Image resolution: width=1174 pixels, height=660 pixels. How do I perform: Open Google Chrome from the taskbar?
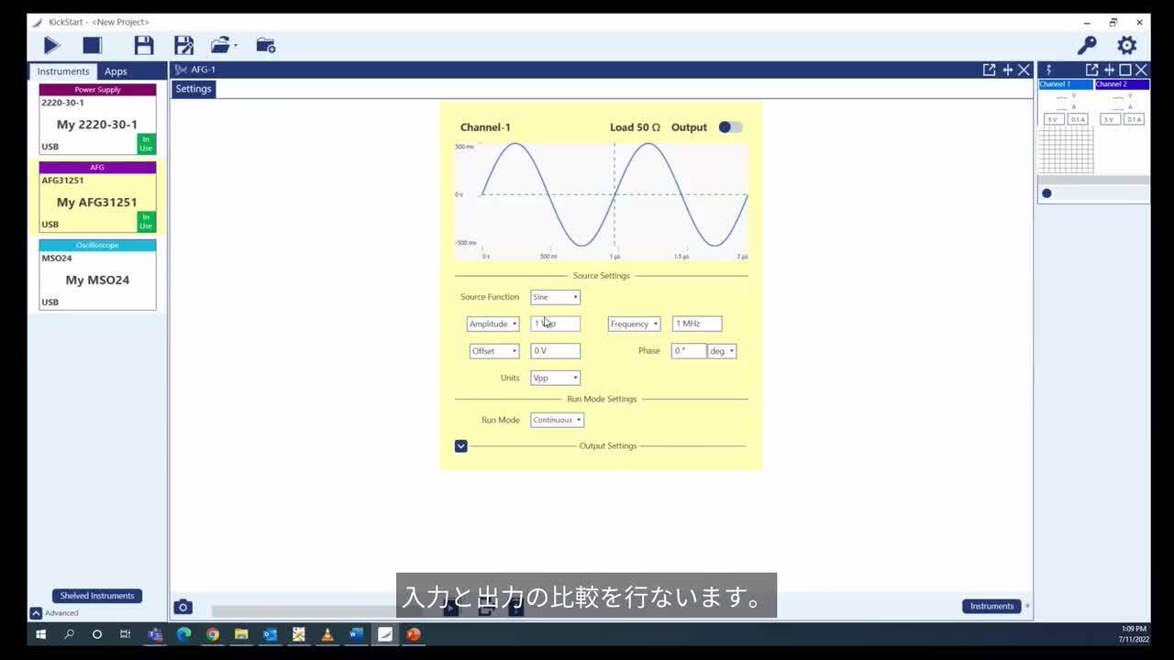[x=213, y=634]
